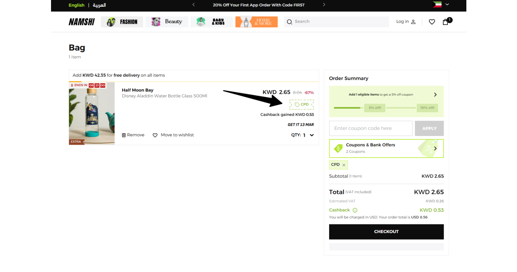Viewport: 517px width, 272px height.
Task: Expand the eligible items 5% coupon chevron
Action: coord(435,95)
